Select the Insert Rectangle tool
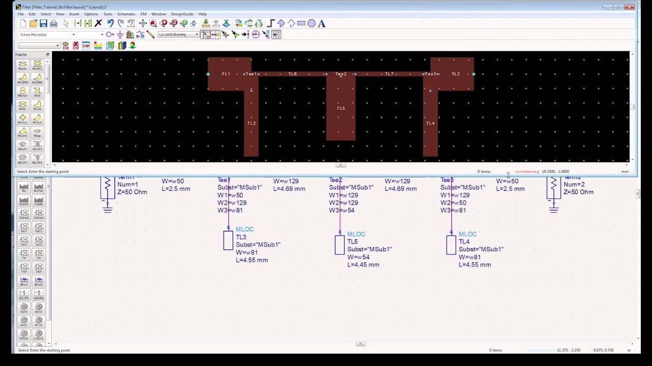Viewport: 652px width, 366px height. (301, 23)
